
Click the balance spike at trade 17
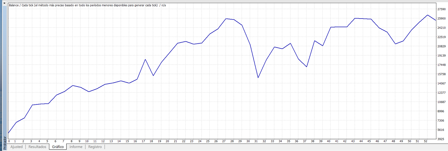[145, 59]
